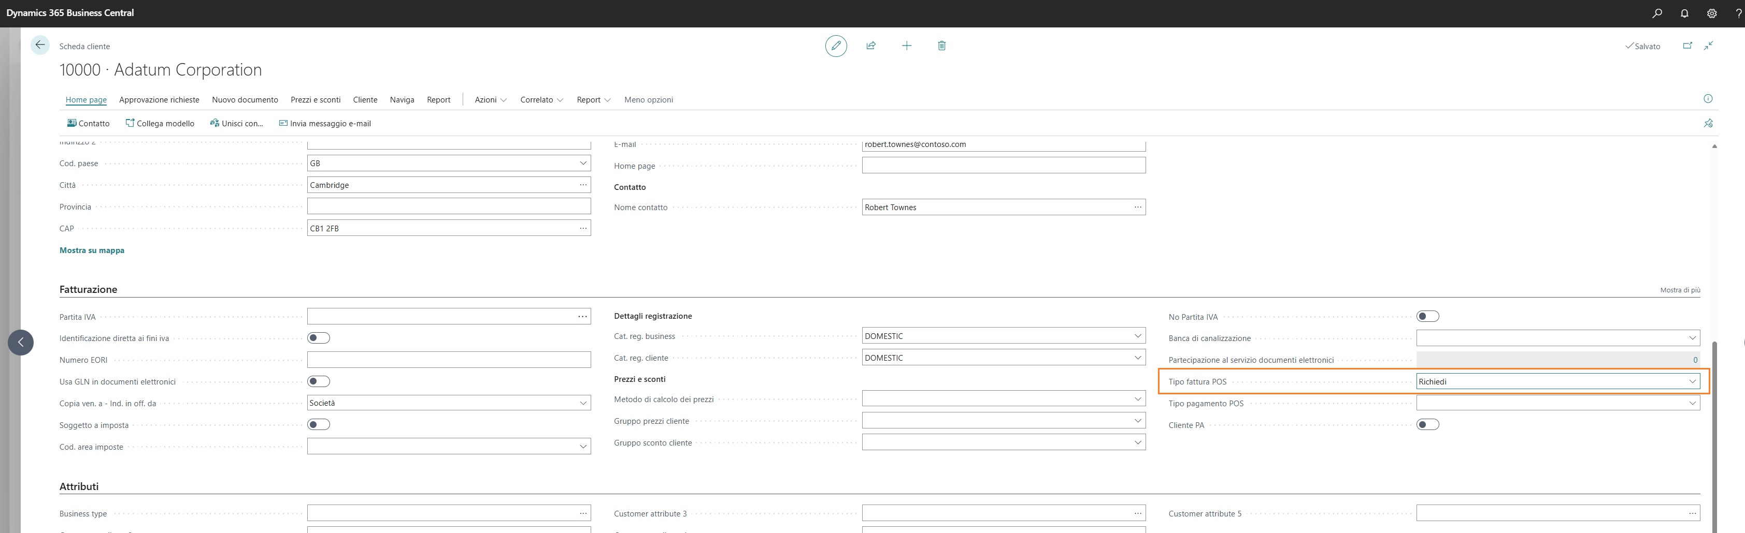Click the Home page URL input field

[x=1003, y=165]
